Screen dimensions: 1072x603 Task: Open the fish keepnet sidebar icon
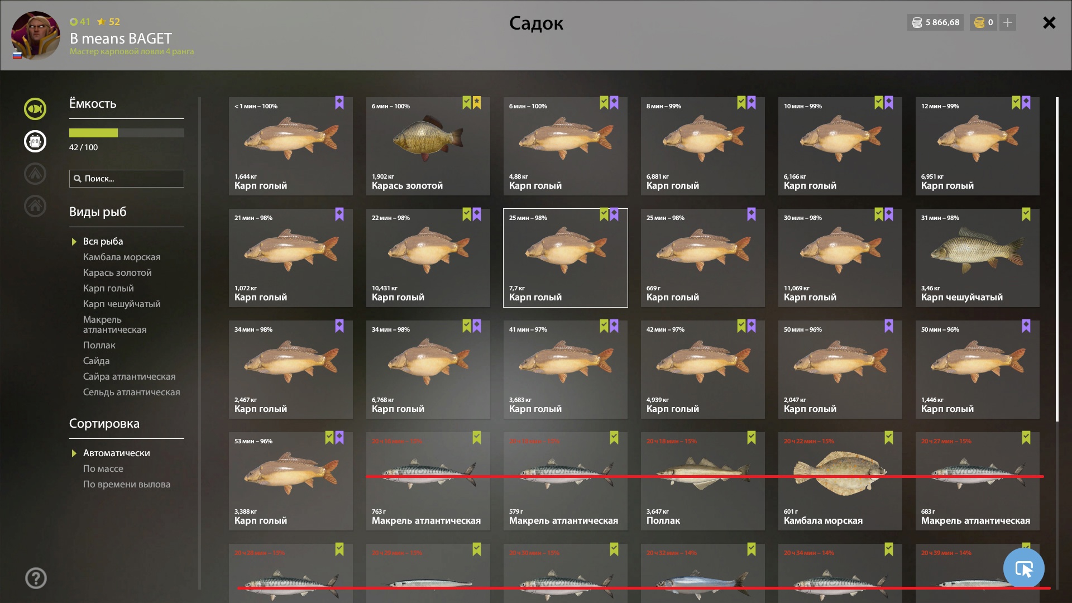point(35,109)
